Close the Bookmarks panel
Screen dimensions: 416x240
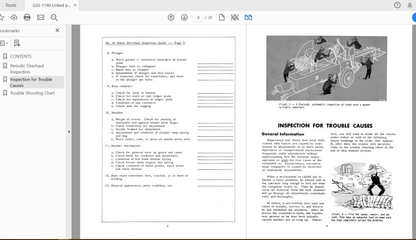click(x=58, y=30)
